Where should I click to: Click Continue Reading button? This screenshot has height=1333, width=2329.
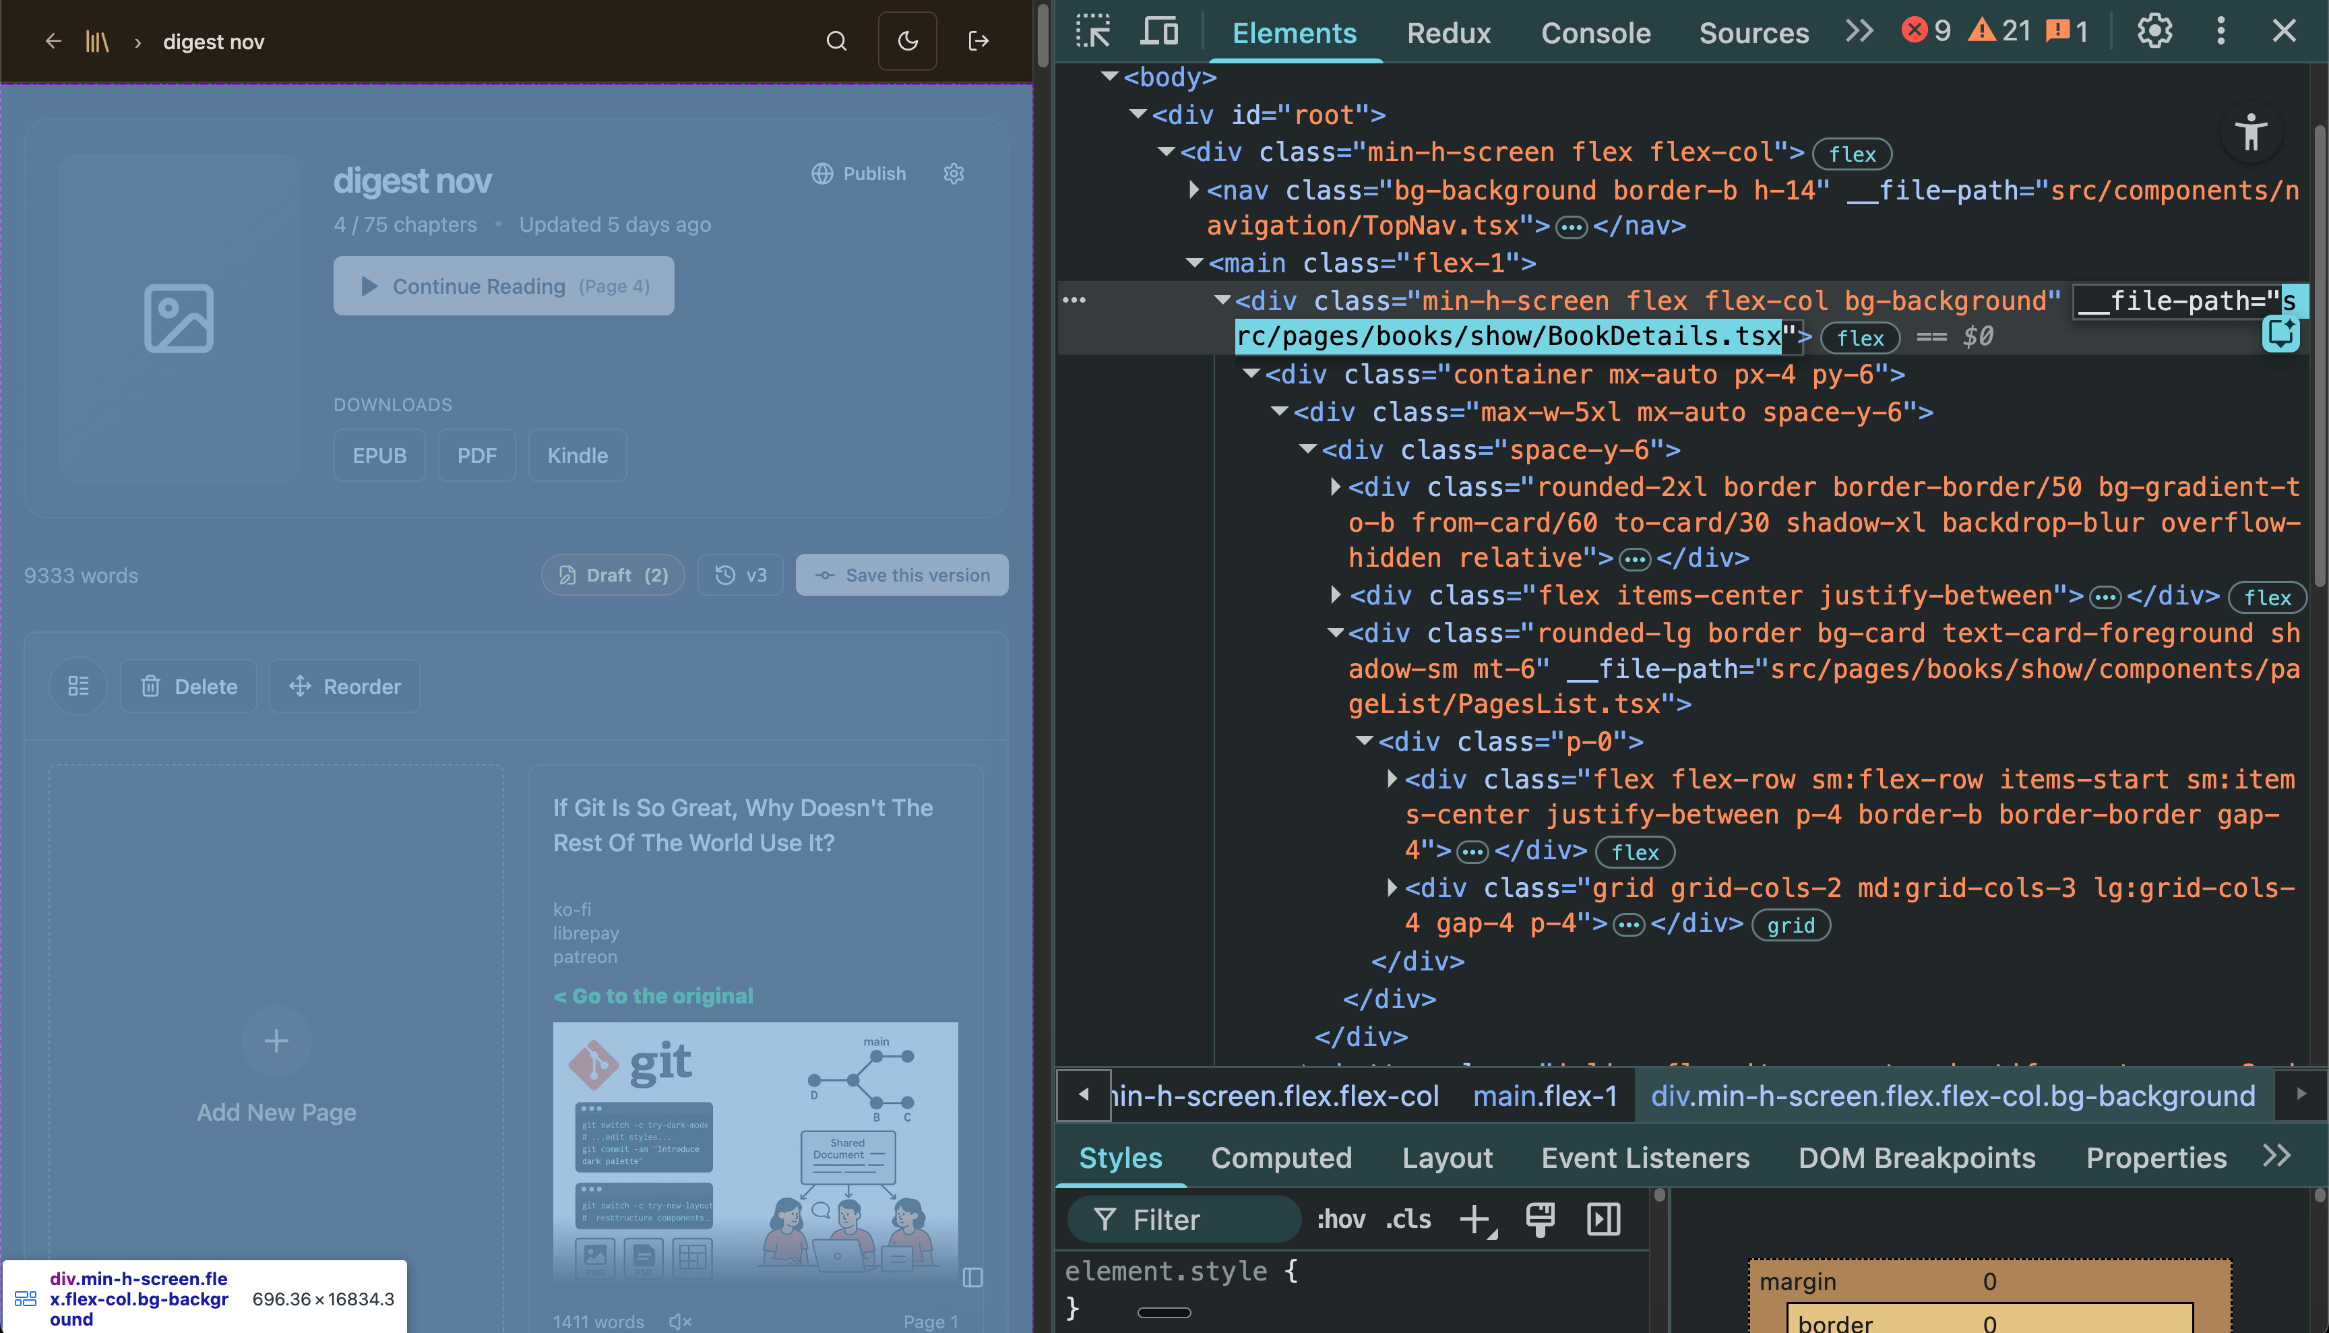point(503,286)
